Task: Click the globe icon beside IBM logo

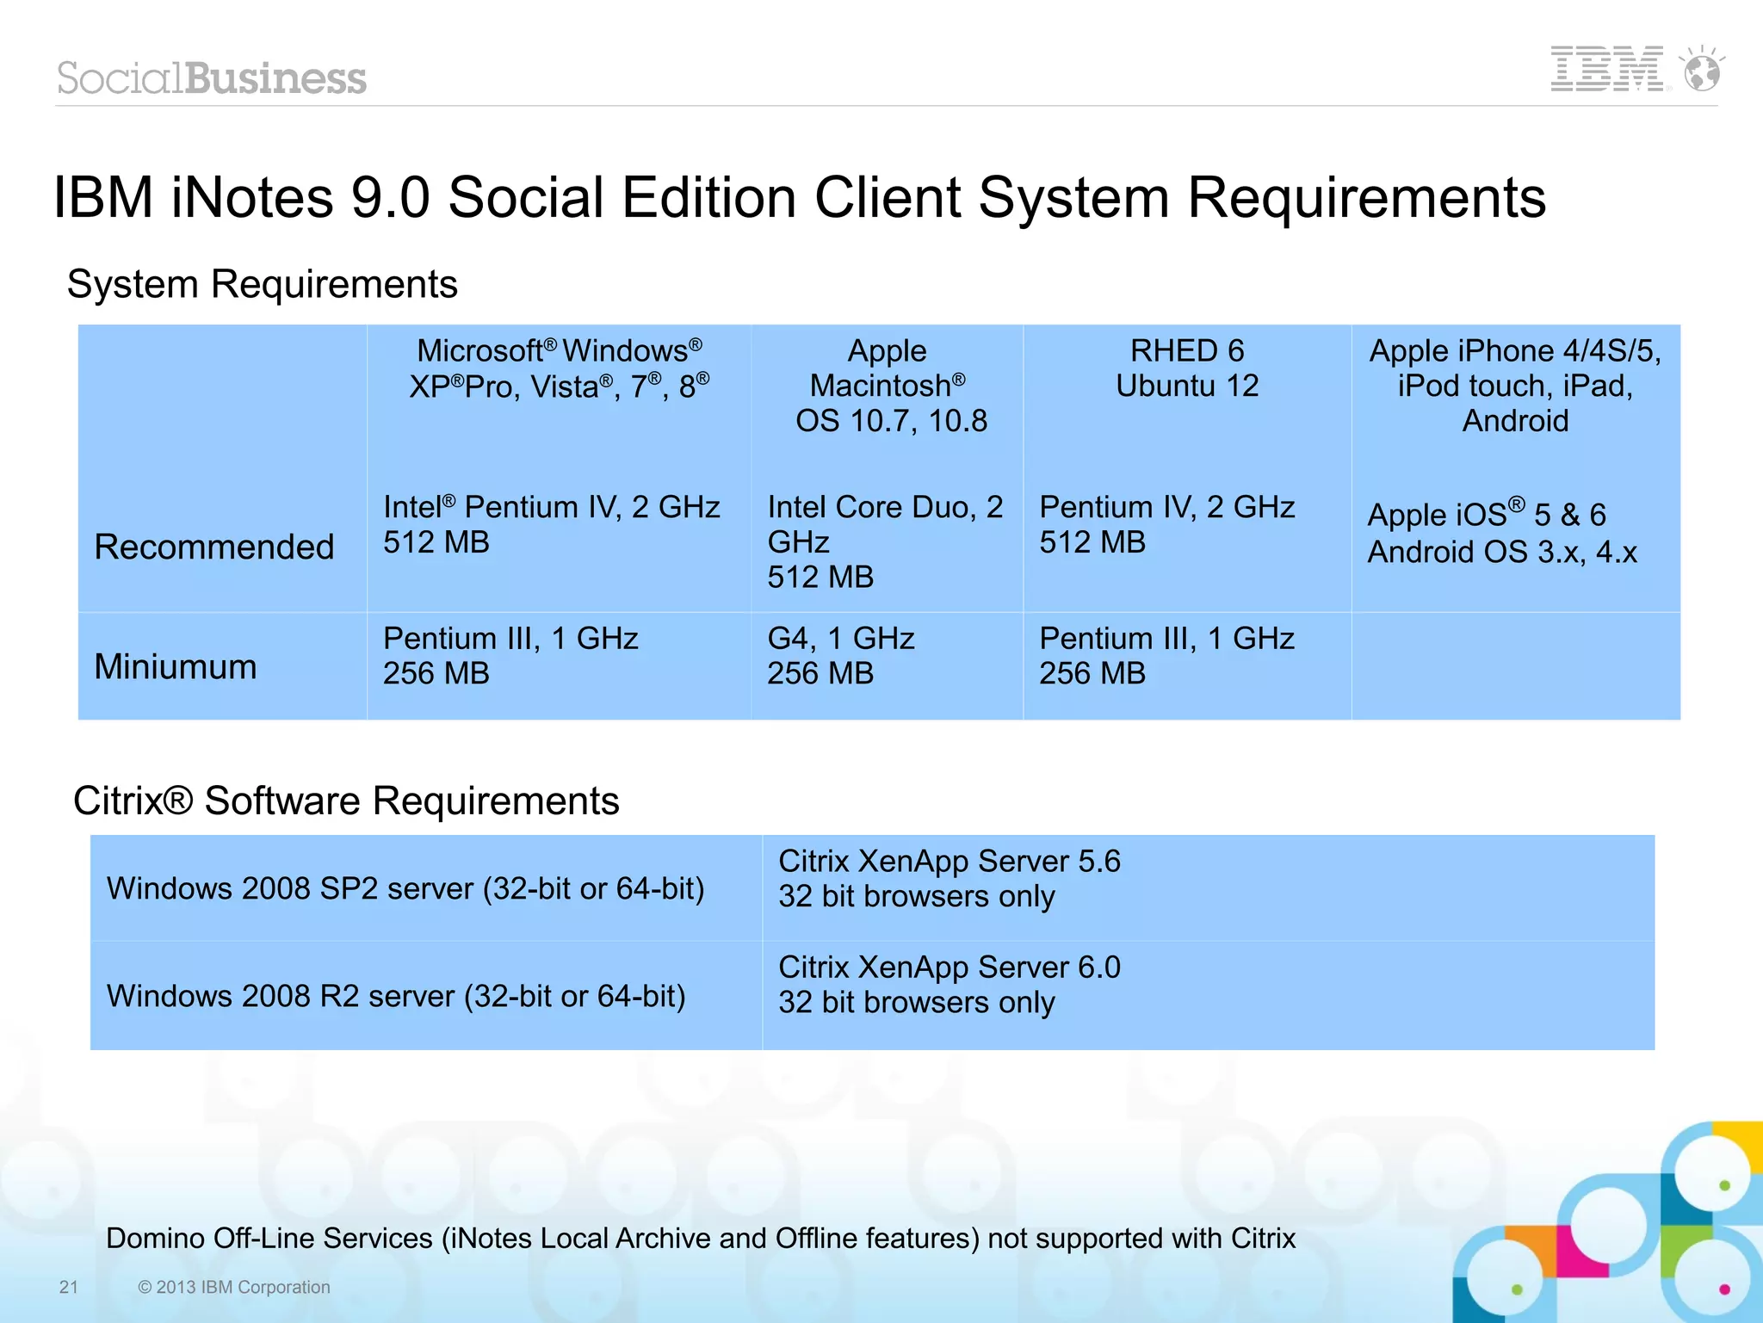Action: tap(1703, 68)
